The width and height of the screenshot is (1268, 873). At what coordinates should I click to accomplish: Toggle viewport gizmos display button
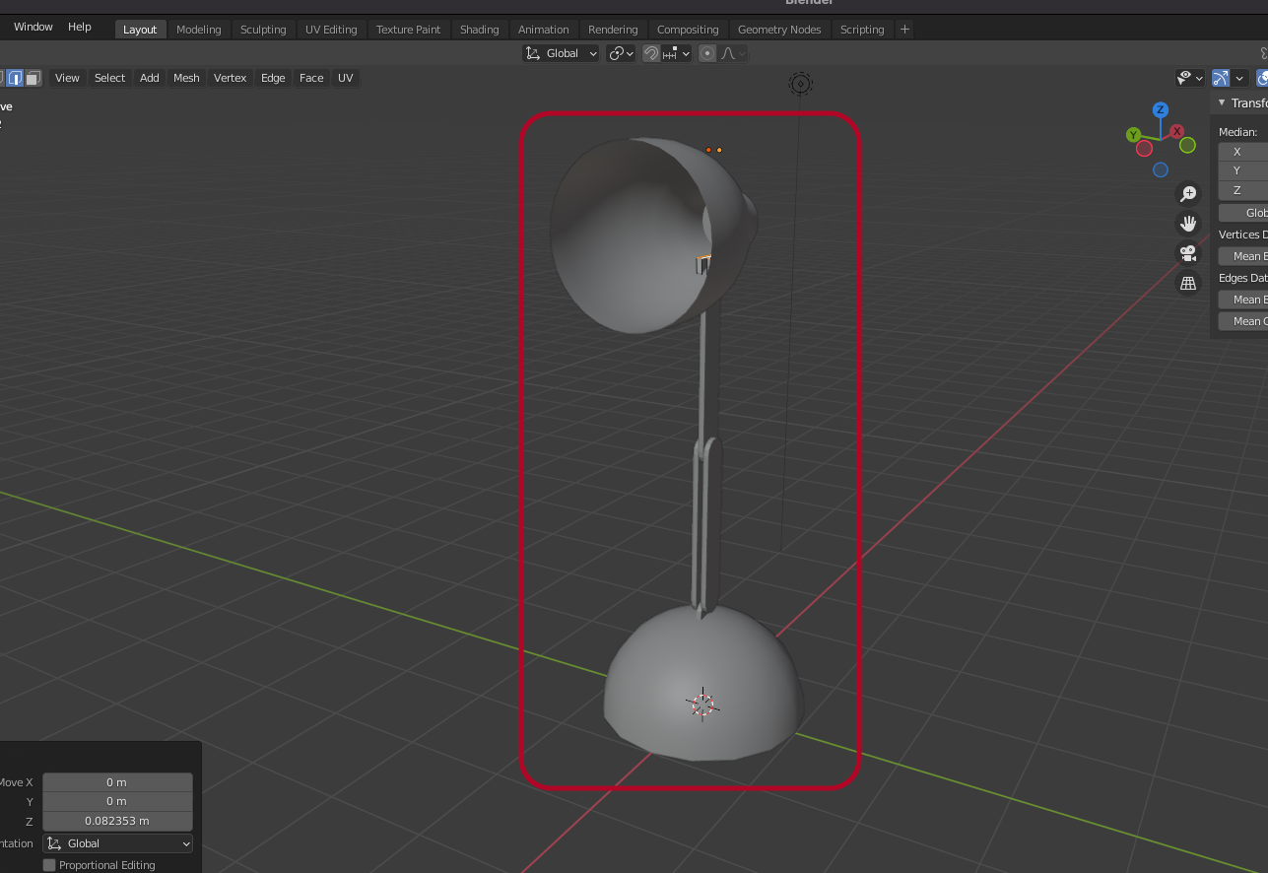(1221, 78)
